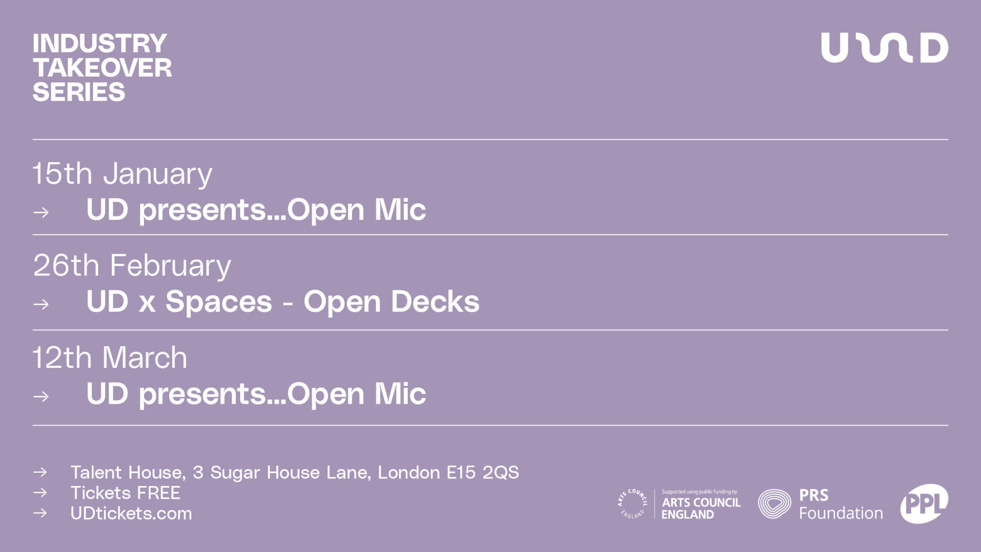Click the arrow before UD x Spaces
Screen dimensions: 981x552
click(x=41, y=304)
